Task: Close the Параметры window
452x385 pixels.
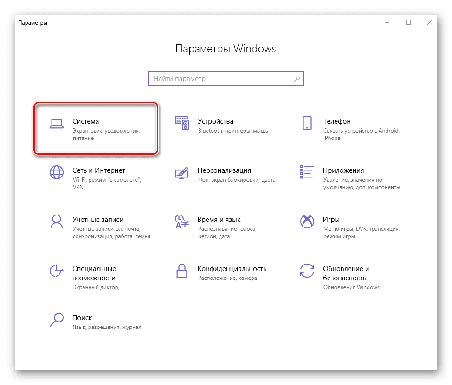Action: pos(430,22)
